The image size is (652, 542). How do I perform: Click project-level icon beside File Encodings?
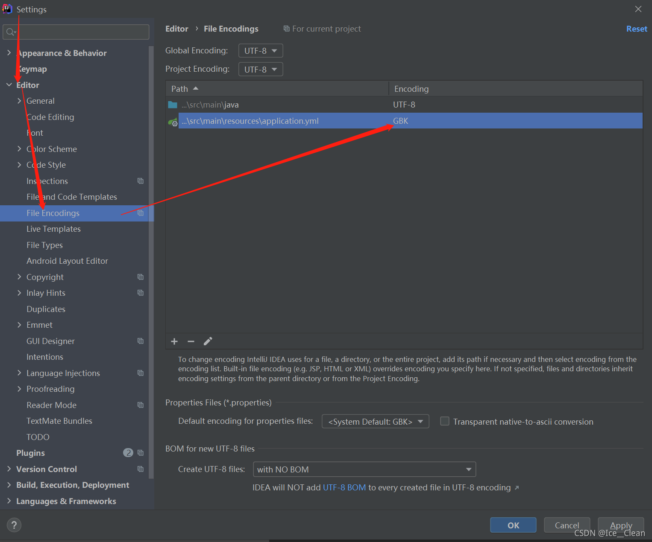(141, 213)
